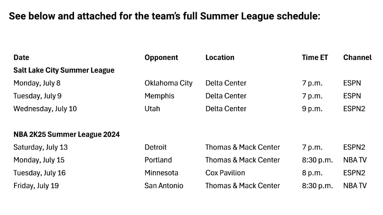The image size is (383, 215).
Task: Click Memphis in the opponent column
Action: [x=160, y=96]
